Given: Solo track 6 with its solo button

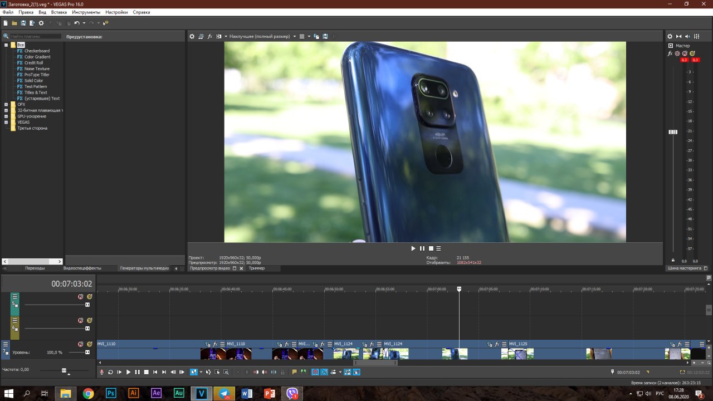Looking at the screenshot, I should [89, 320].
